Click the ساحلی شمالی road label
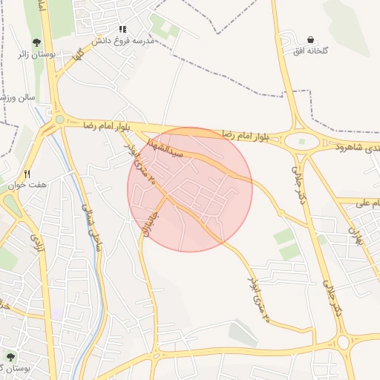The width and height of the screenshot is (380, 380). tap(91, 228)
